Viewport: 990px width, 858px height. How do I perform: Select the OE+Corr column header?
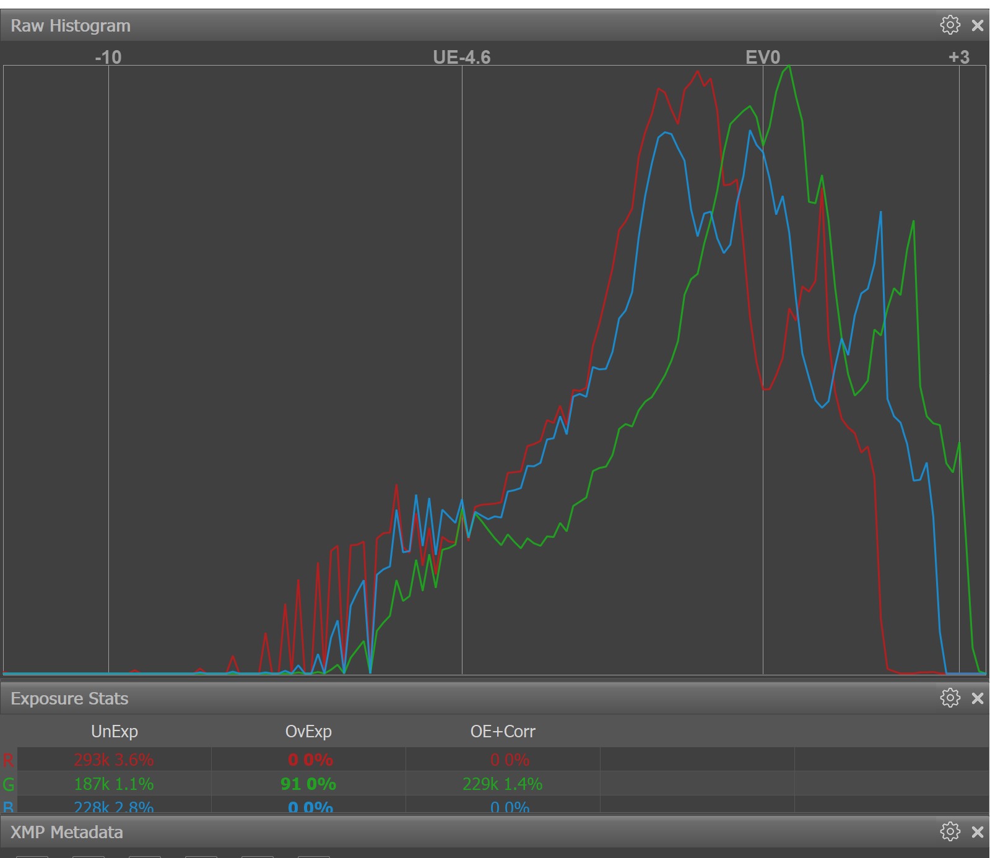503,732
